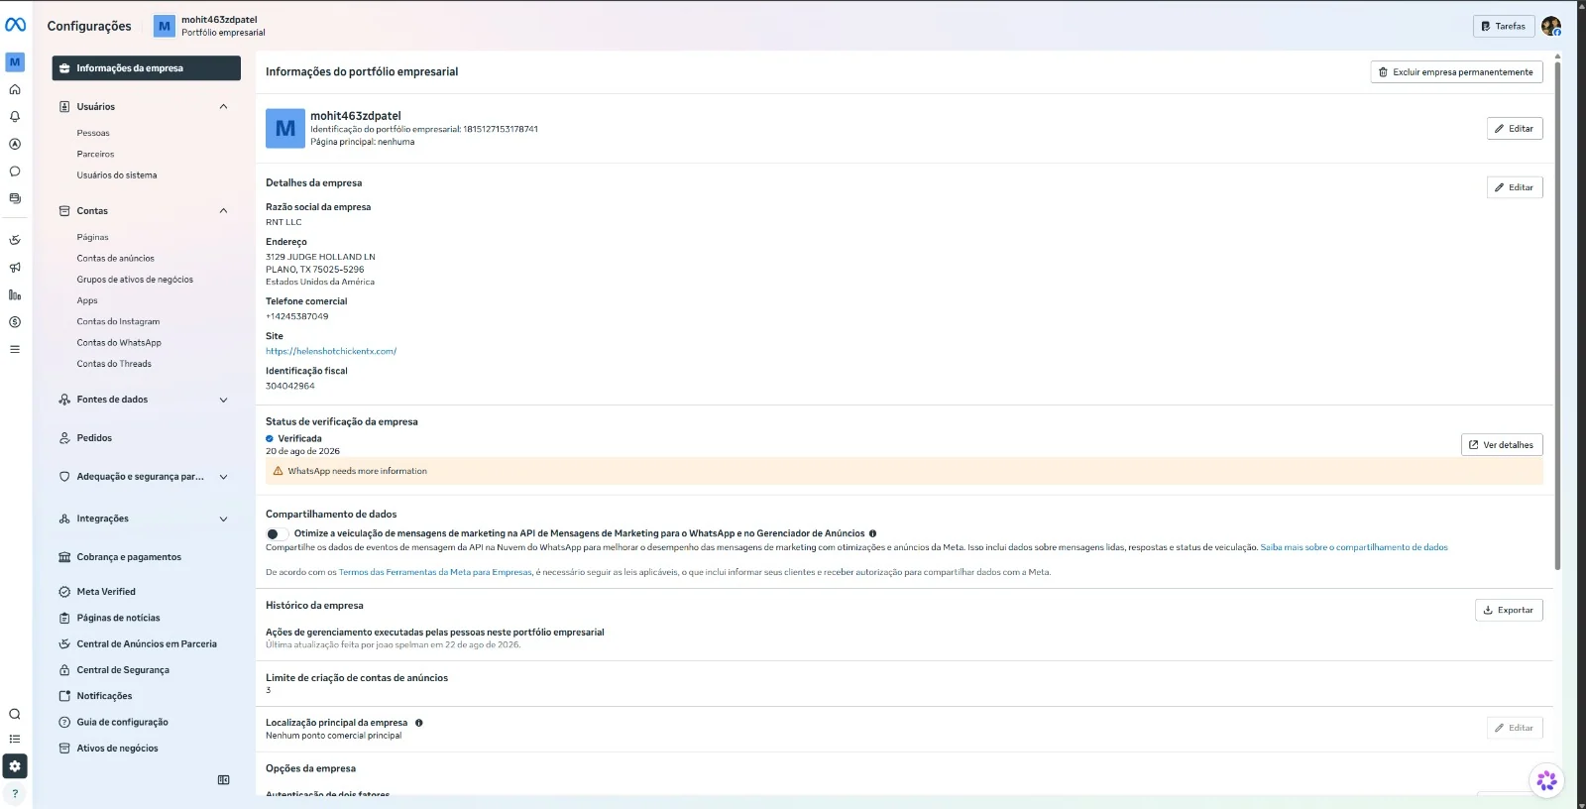This screenshot has height=809, width=1586.
Task: Toggle marketing message optimization data sharing switch
Action: coord(277,534)
